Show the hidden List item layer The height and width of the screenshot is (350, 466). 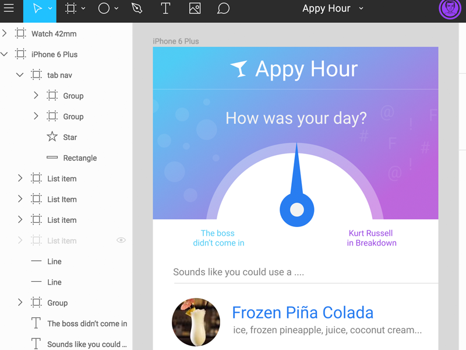pos(121,240)
